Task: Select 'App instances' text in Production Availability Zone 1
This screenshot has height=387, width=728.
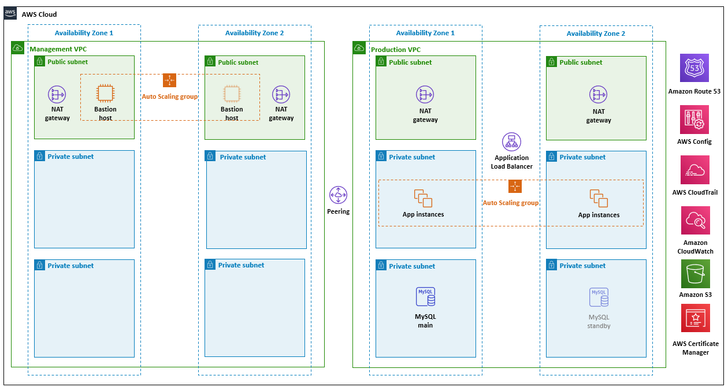Action: 424,214
